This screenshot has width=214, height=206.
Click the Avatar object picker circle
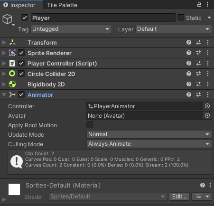pos(207,115)
